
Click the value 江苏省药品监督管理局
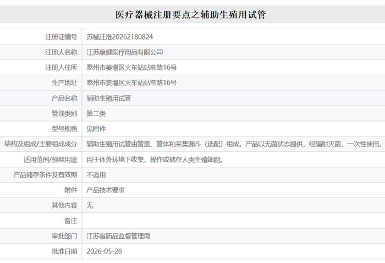(x=118, y=236)
